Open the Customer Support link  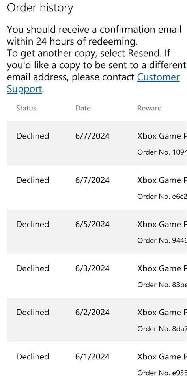(93, 83)
